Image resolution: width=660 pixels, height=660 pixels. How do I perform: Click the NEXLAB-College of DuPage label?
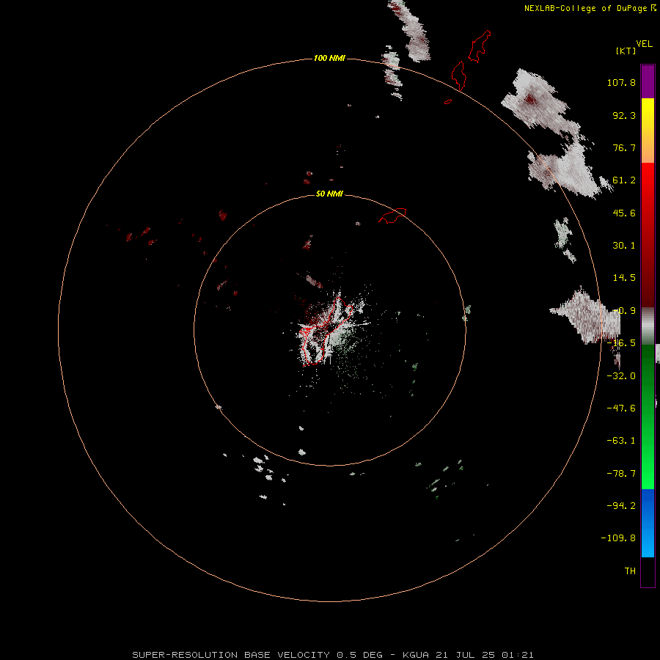586,8
